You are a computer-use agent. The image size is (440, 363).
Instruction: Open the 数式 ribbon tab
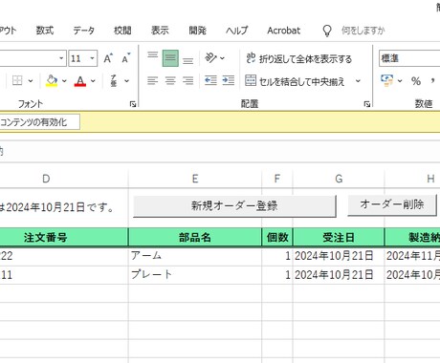point(45,31)
